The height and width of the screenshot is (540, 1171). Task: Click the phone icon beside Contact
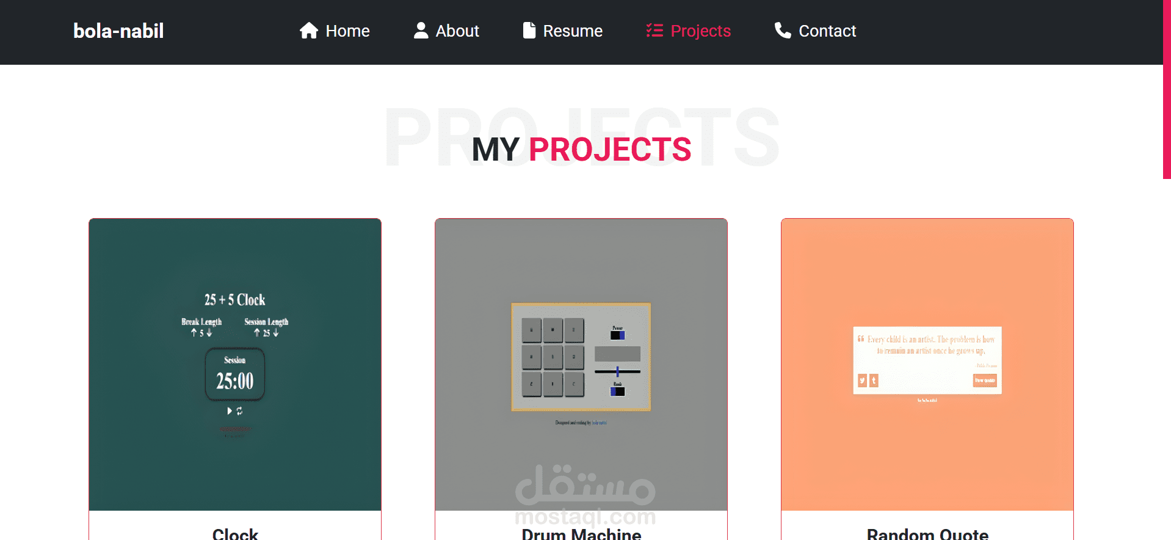tap(783, 31)
